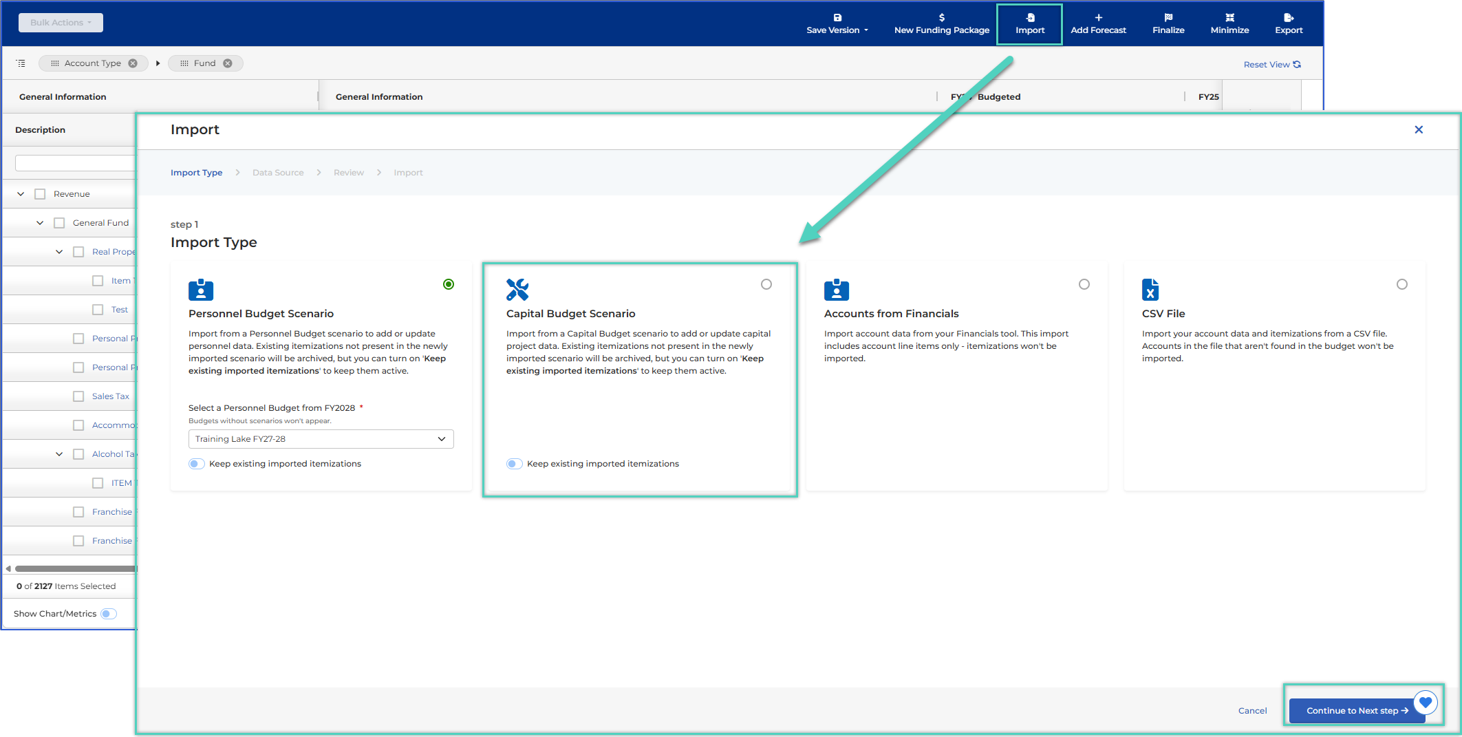Select the Accounts from Financials radio button

[1084, 284]
